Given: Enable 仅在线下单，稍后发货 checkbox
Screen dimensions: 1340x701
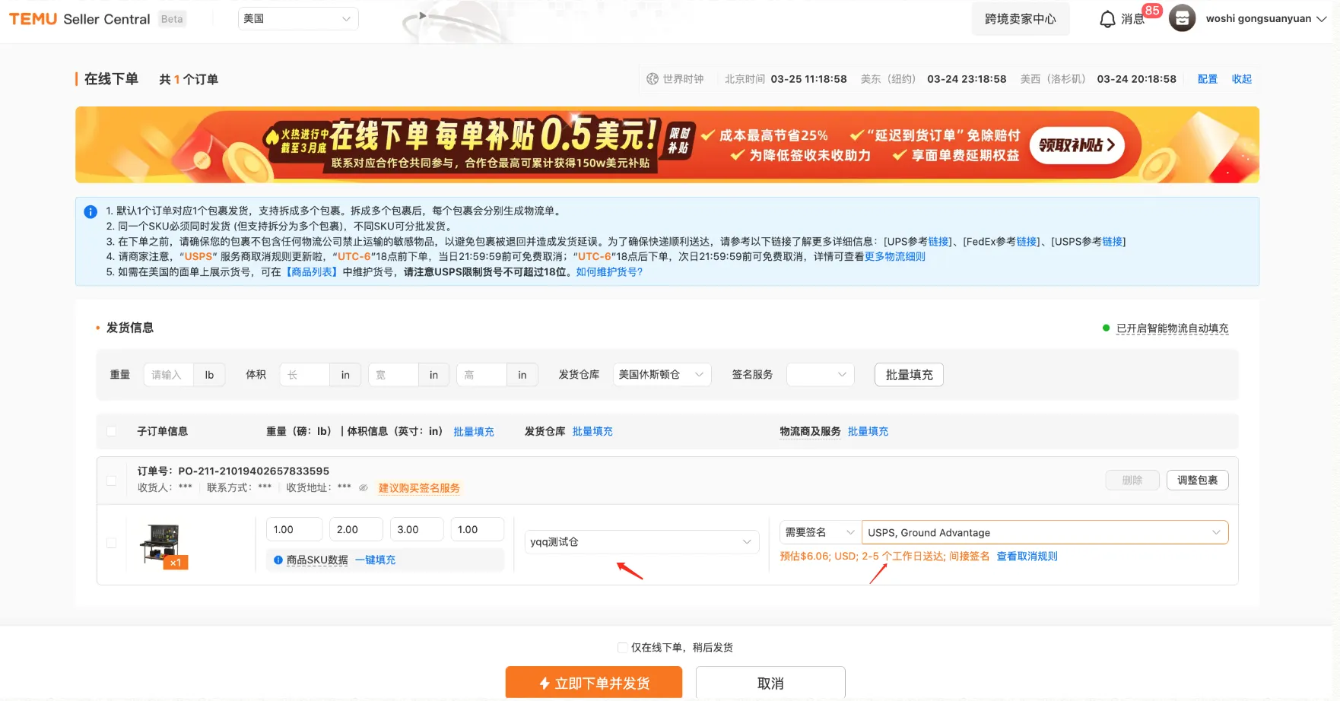Looking at the screenshot, I should click(x=623, y=648).
